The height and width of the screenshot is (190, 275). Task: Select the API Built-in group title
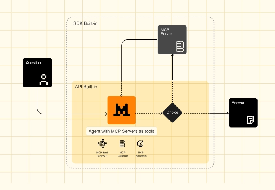click(86, 87)
